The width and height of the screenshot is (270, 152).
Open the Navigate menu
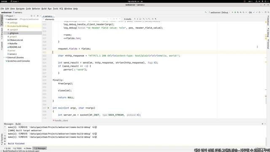[20, 8]
